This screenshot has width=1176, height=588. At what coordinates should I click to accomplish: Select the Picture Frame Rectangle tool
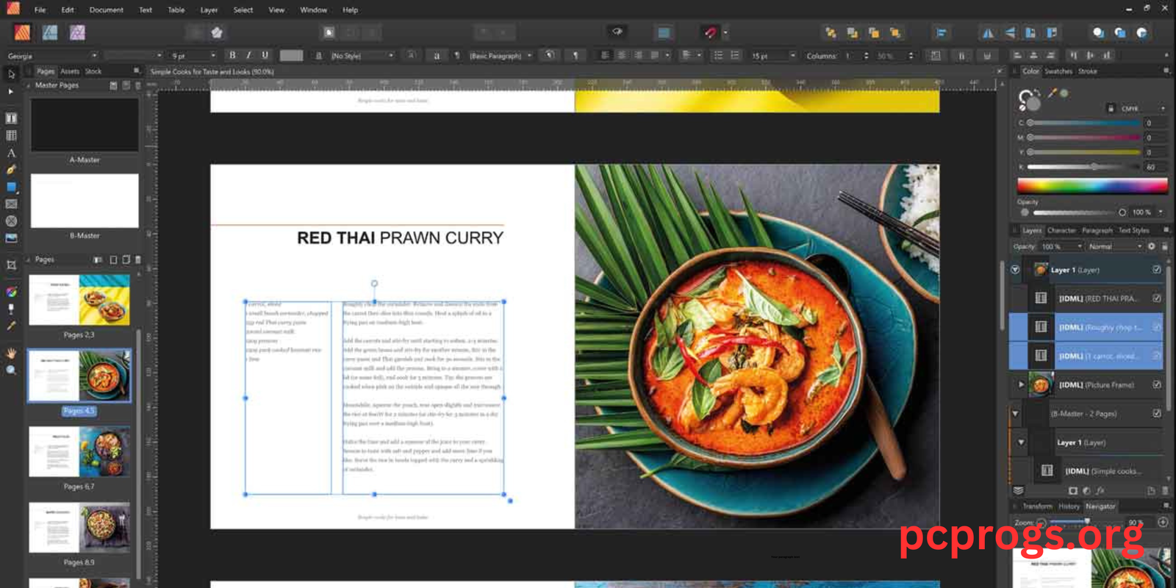coord(11,204)
